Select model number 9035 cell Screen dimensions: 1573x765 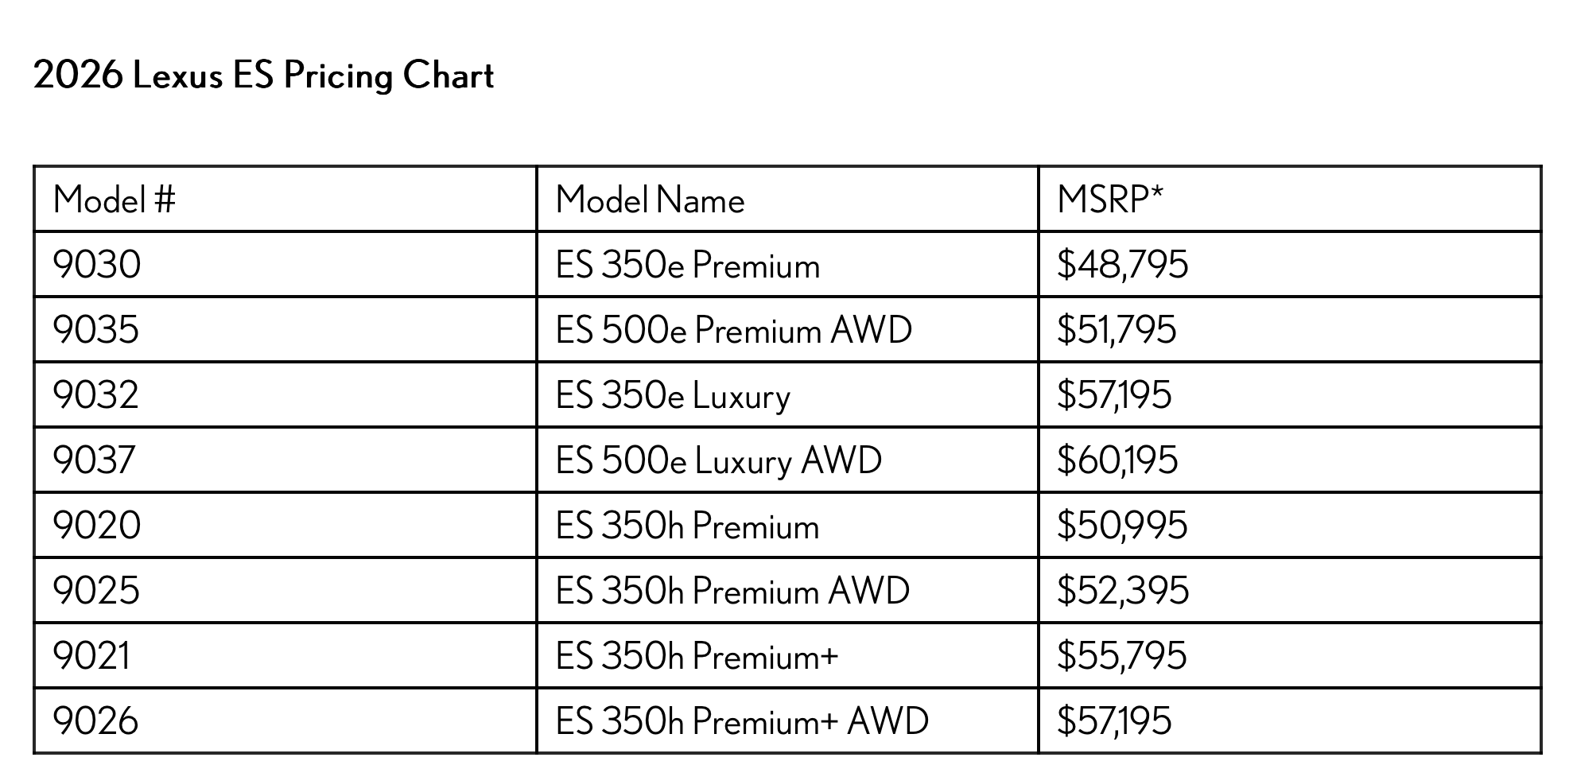click(x=96, y=330)
